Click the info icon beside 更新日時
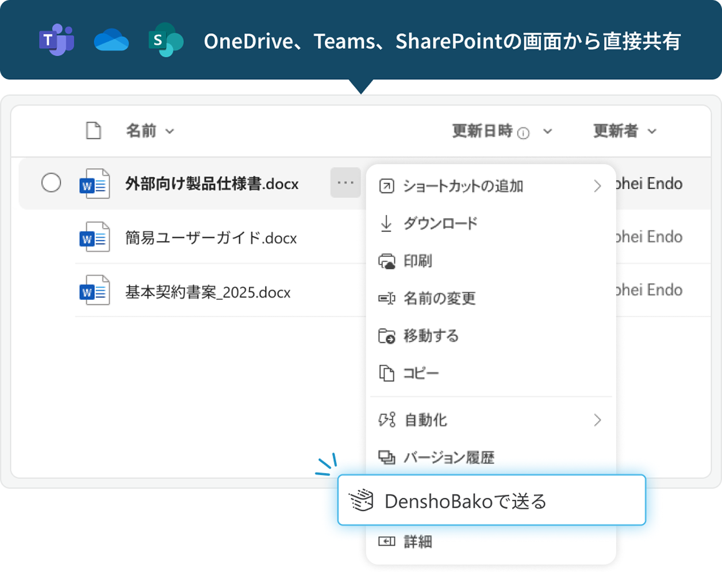 [x=523, y=133]
